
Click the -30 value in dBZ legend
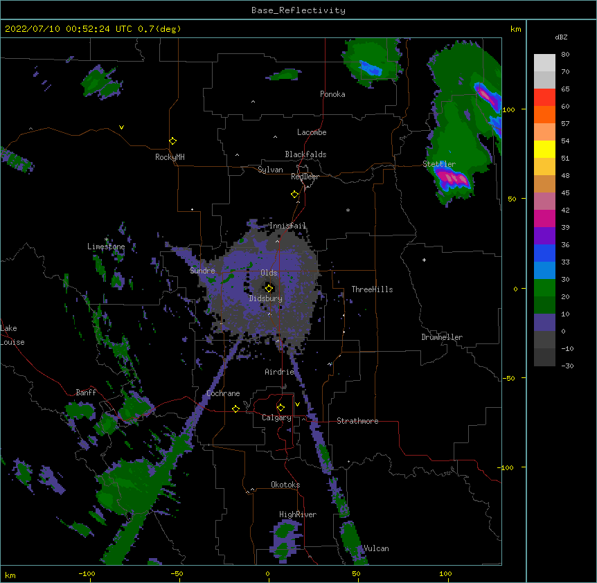click(x=568, y=366)
